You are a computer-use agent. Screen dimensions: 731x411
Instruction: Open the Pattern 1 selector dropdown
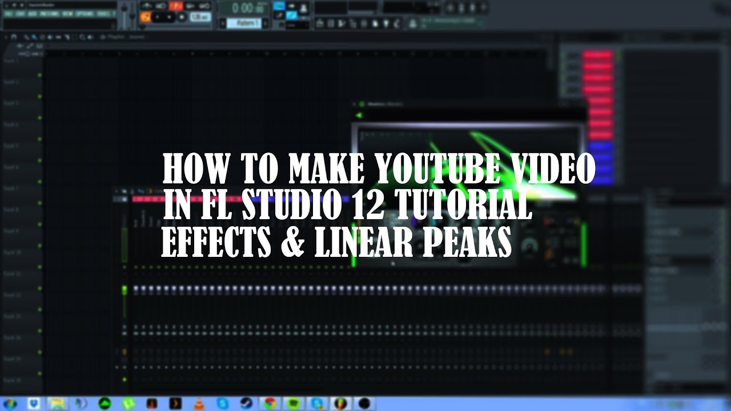[x=244, y=23]
